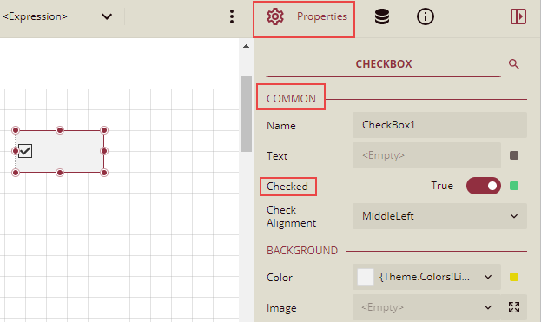Select the CHECKBOX tab header
This screenshot has width=541, height=322.
point(384,64)
